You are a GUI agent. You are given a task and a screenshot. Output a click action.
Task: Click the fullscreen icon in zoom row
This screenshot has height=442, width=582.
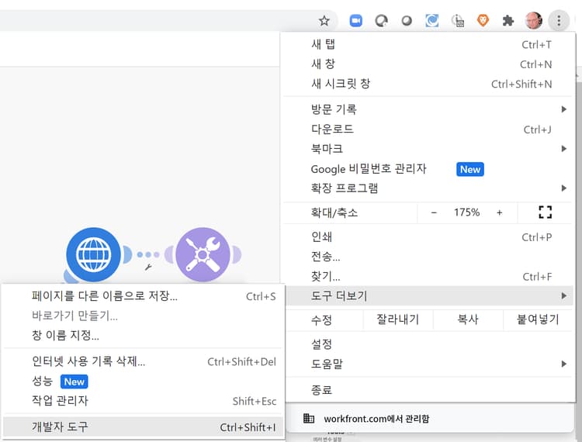click(x=545, y=212)
